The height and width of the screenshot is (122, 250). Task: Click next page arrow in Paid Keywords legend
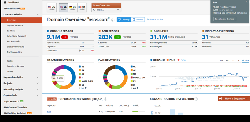coord(138,88)
